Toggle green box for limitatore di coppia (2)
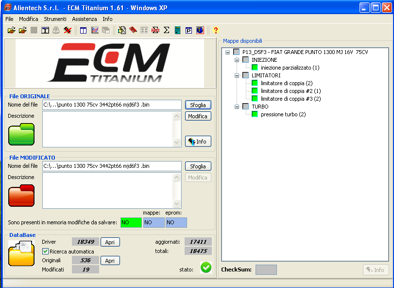 [255, 83]
